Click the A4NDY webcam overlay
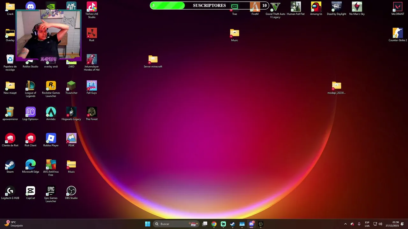This screenshot has height=229, width=408. click(x=48, y=35)
